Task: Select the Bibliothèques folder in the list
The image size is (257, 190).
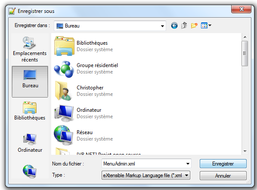Action: click(84, 46)
